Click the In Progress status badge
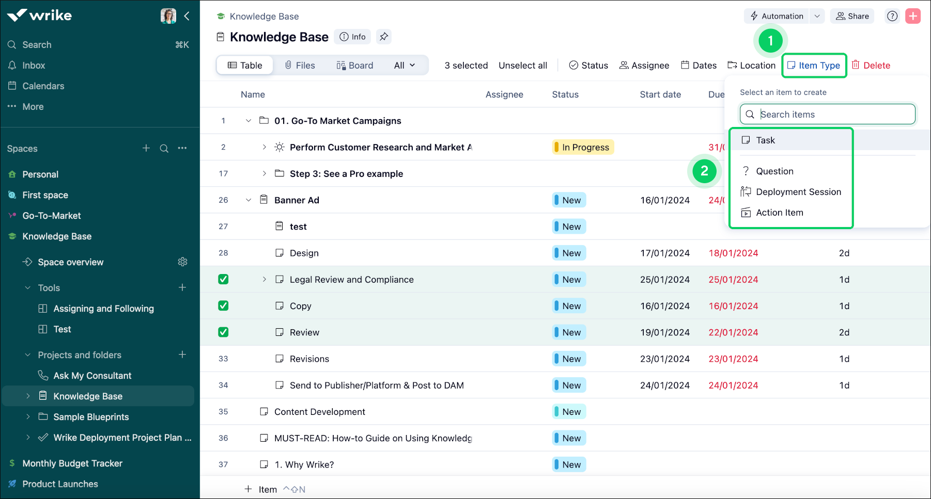This screenshot has height=499, width=931. pos(583,148)
